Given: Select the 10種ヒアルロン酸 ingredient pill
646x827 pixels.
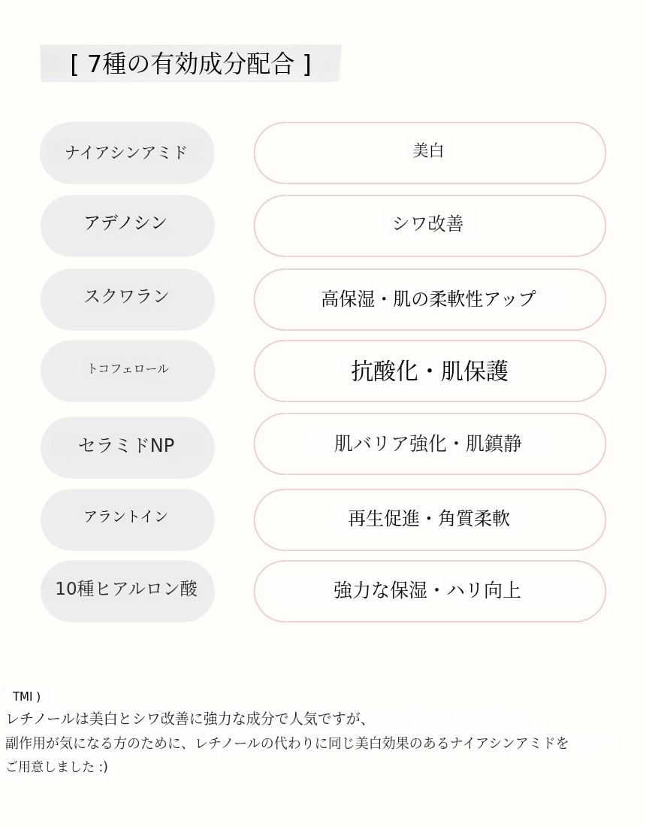Looking at the screenshot, I should pyautogui.click(x=127, y=590).
